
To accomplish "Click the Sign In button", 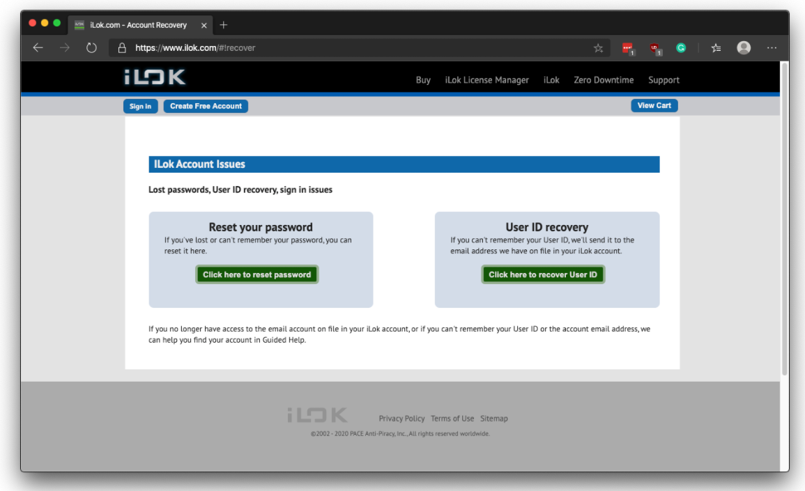I will click(x=140, y=107).
